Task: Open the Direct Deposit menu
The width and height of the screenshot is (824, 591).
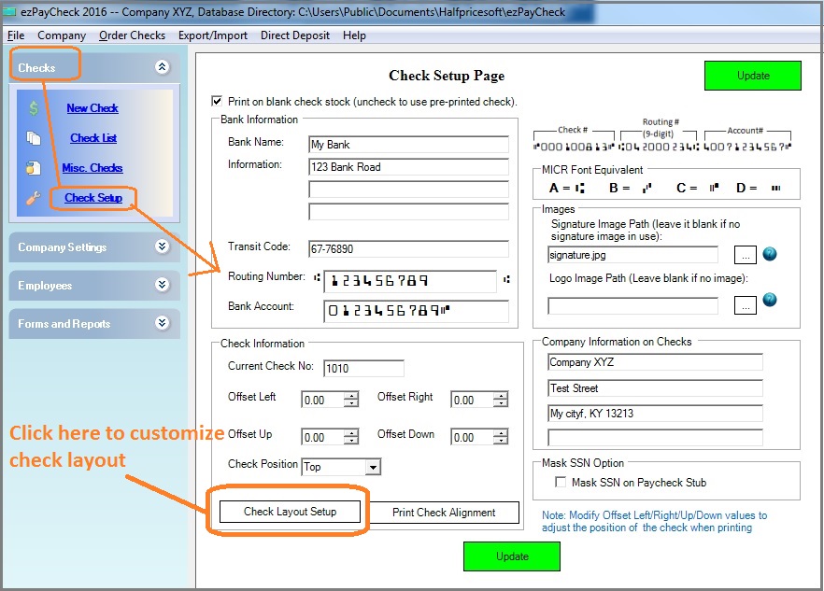Action: click(294, 35)
